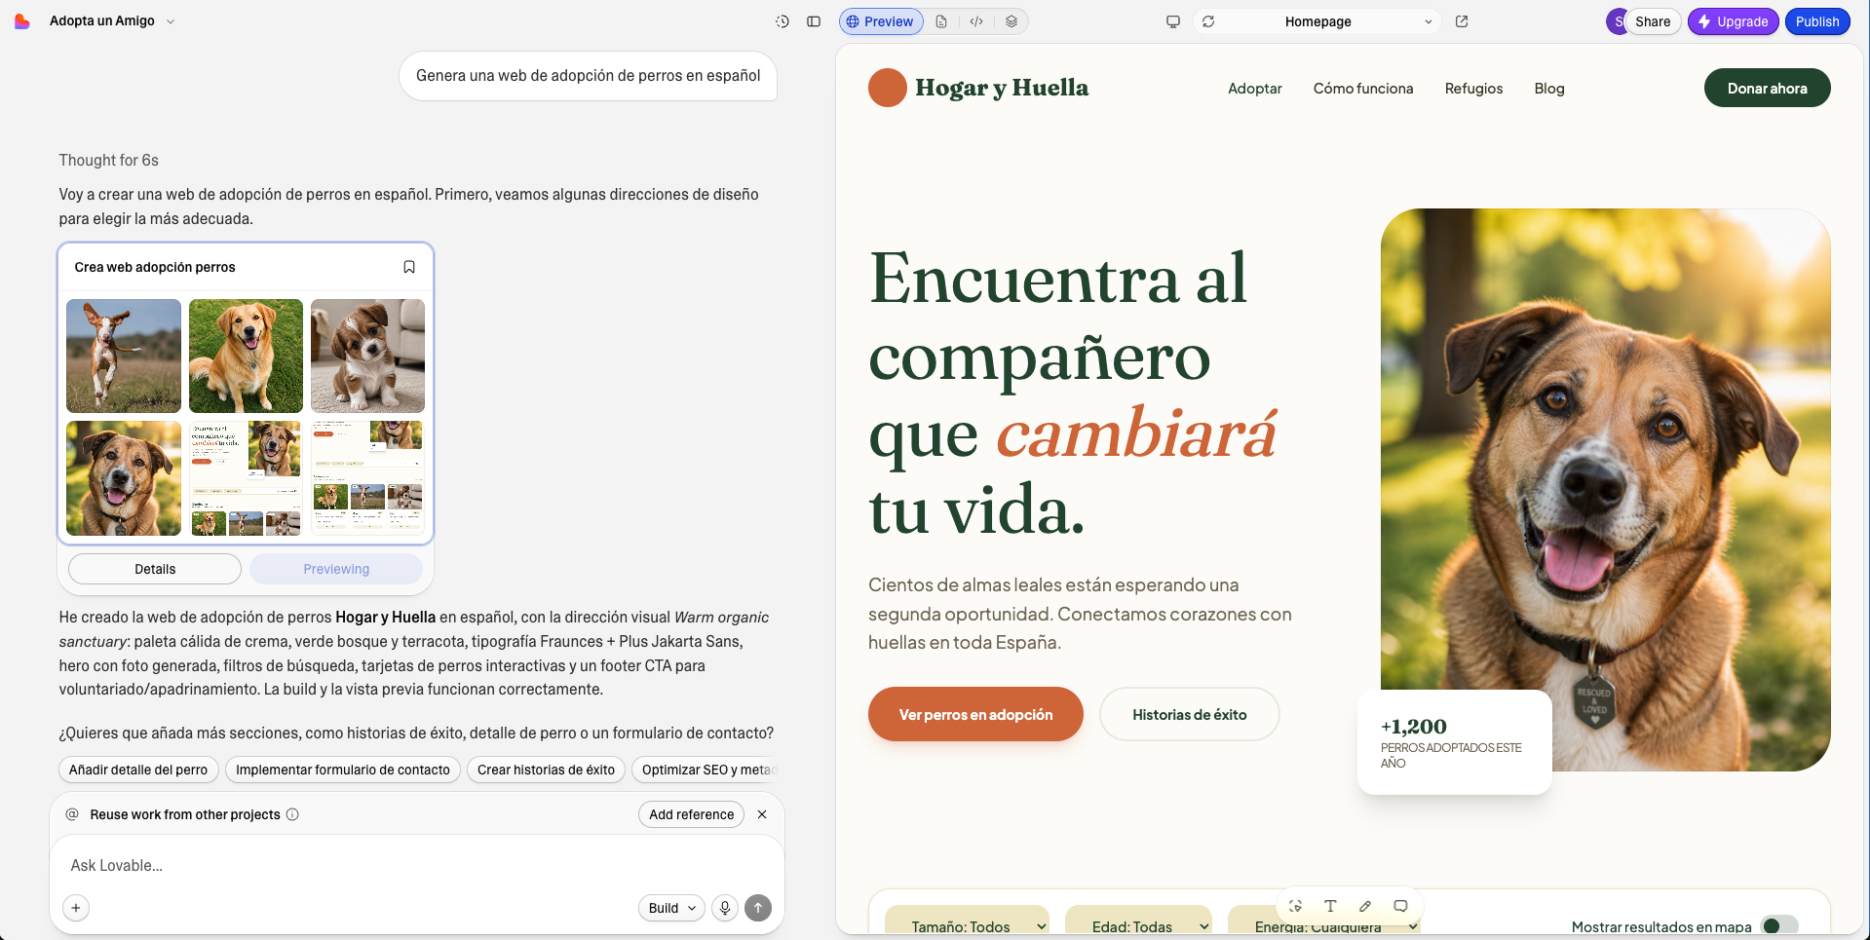Open Details for the design card
The width and height of the screenshot is (1870, 940).
[155, 569]
